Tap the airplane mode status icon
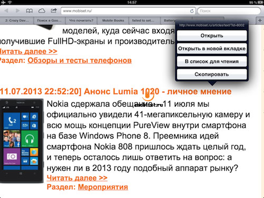This screenshot has height=198, width=264. click(x=3, y=2)
